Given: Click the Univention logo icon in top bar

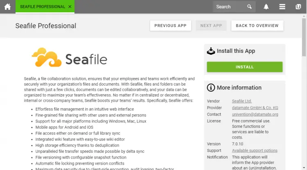Looking at the screenshot, I should coord(298,7).
